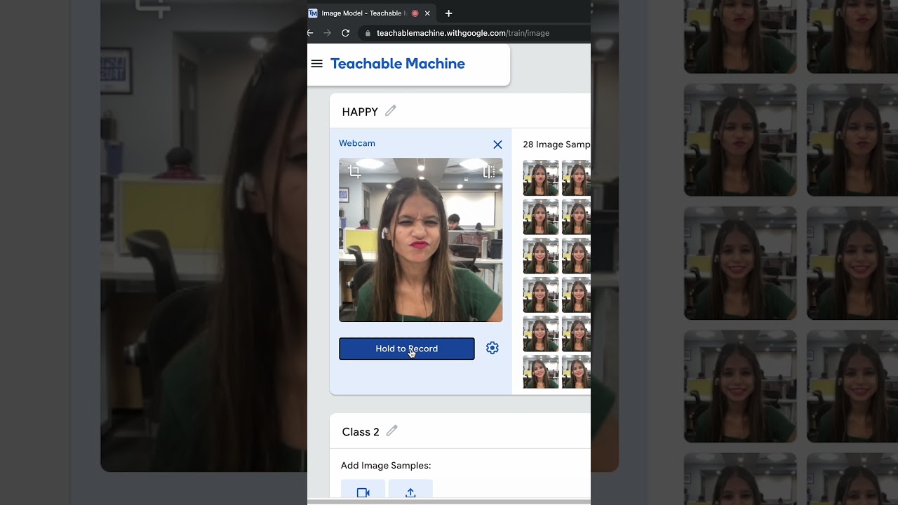Select the first image sample thumbnail
Image resolution: width=898 pixels, height=505 pixels.
pos(540,178)
